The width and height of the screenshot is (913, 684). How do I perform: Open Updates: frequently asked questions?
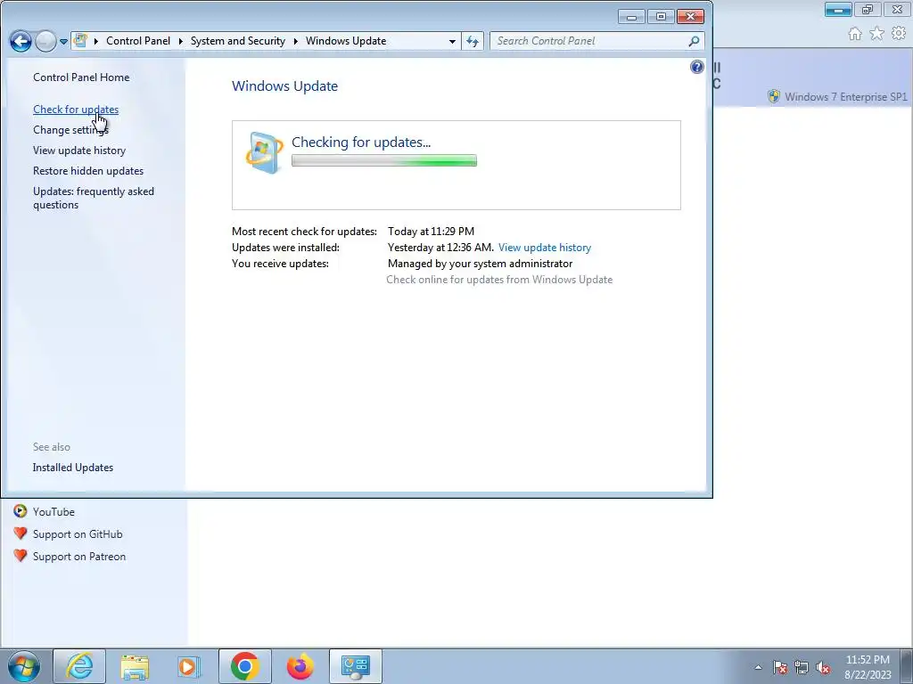coord(94,198)
